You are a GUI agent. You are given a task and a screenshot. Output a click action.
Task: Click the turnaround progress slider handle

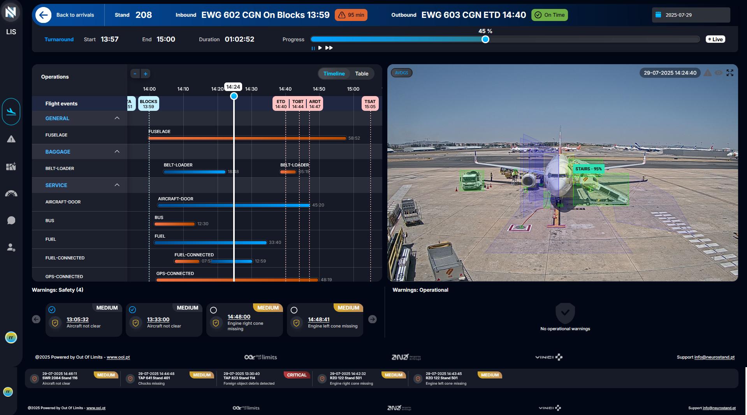[485, 39]
